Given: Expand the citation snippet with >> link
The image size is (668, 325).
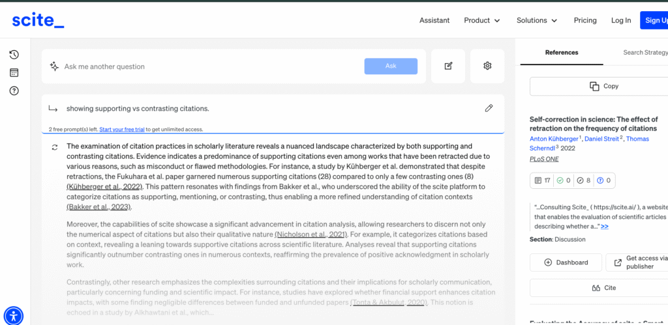Looking at the screenshot, I should [x=605, y=227].
